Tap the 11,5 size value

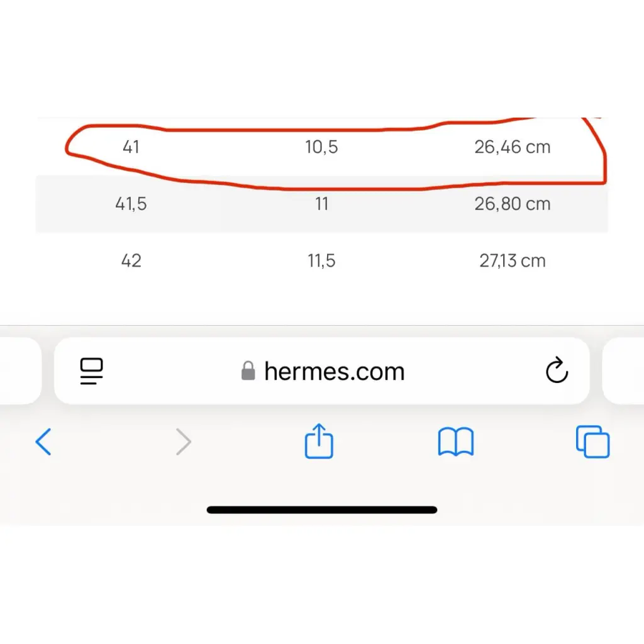321,260
